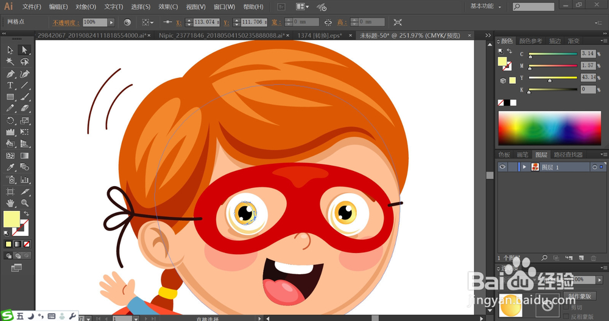Toggle visibility eye of 图层 1

pyautogui.click(x=502, y=167)
